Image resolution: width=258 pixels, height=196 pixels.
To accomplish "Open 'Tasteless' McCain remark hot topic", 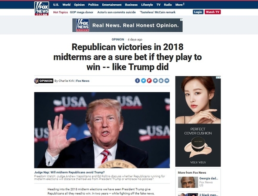I will 158,12.
